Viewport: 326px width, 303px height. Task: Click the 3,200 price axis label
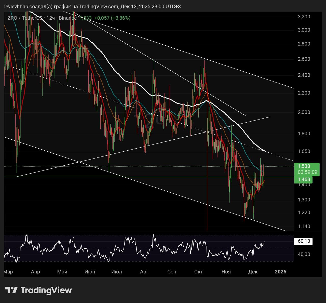pyautogui.click(x=304, y=17)
